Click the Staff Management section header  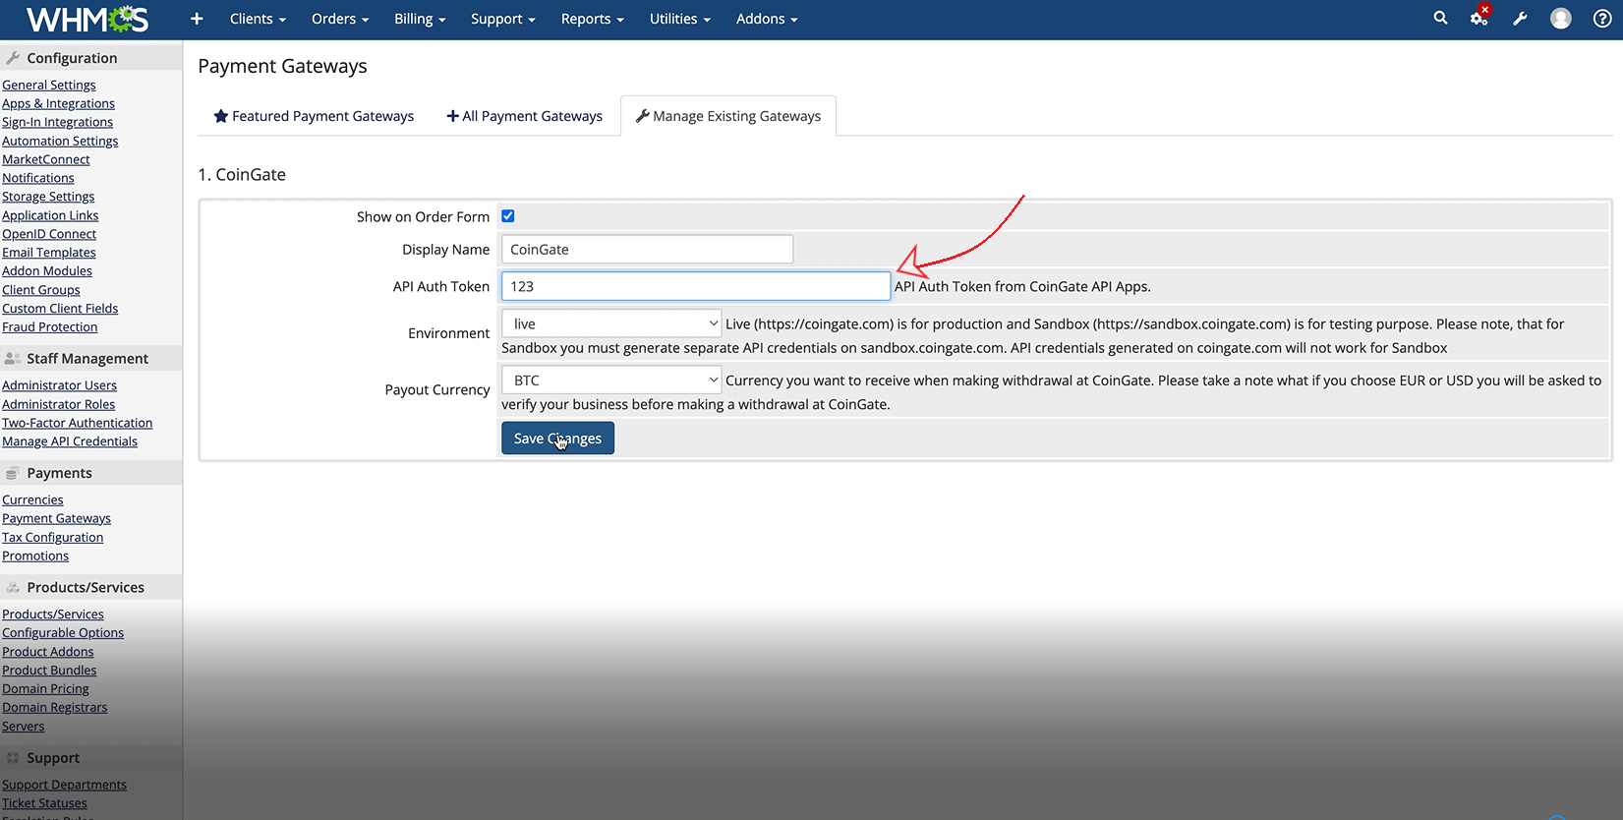[90, 359]
